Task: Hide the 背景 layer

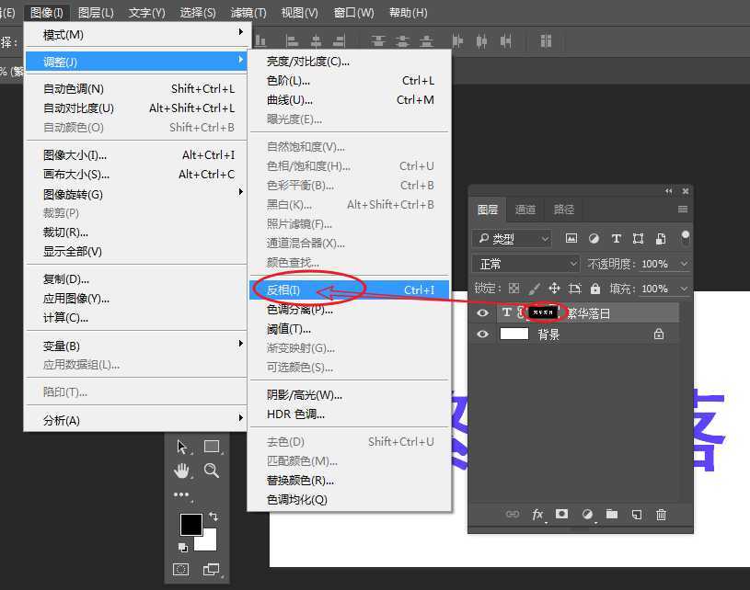Action: pyautogui.click(x=482, y=334)
